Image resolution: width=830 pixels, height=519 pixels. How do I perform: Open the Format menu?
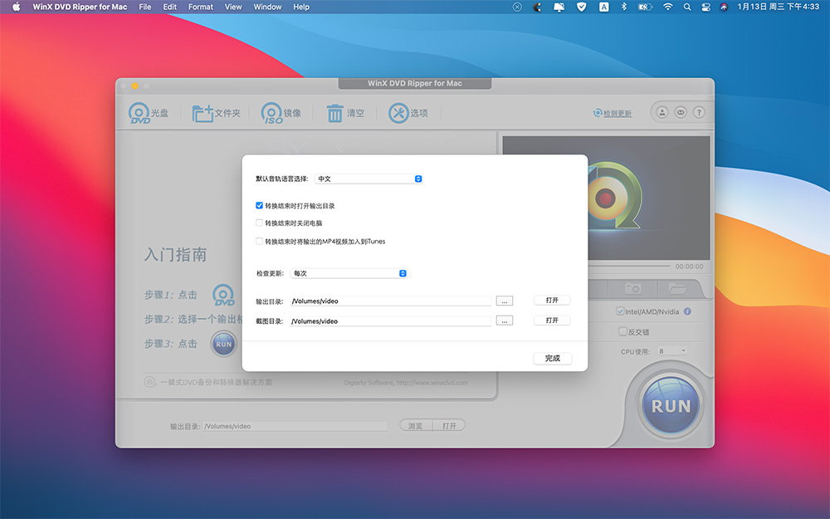(x=201, y=7)
